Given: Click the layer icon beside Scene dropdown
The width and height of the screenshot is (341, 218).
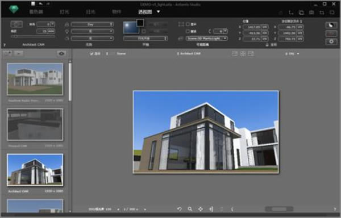Looking at the screenshot, I should pos(181,39).
